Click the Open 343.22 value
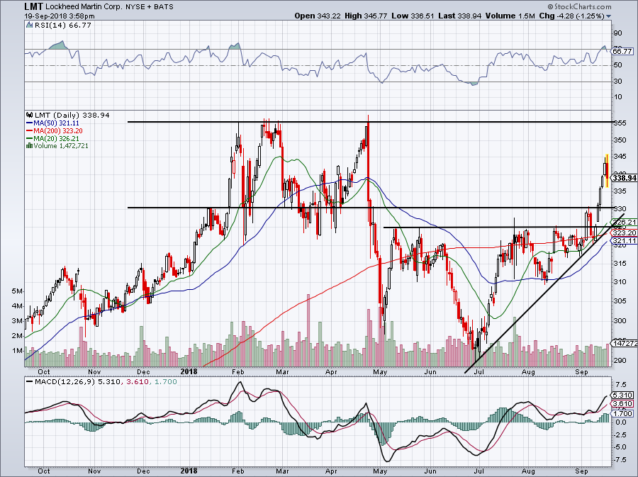The image size is (638, 477). point(318,16)
